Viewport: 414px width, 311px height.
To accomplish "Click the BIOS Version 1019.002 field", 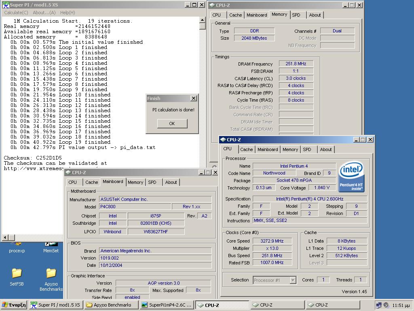I will 155,258.
